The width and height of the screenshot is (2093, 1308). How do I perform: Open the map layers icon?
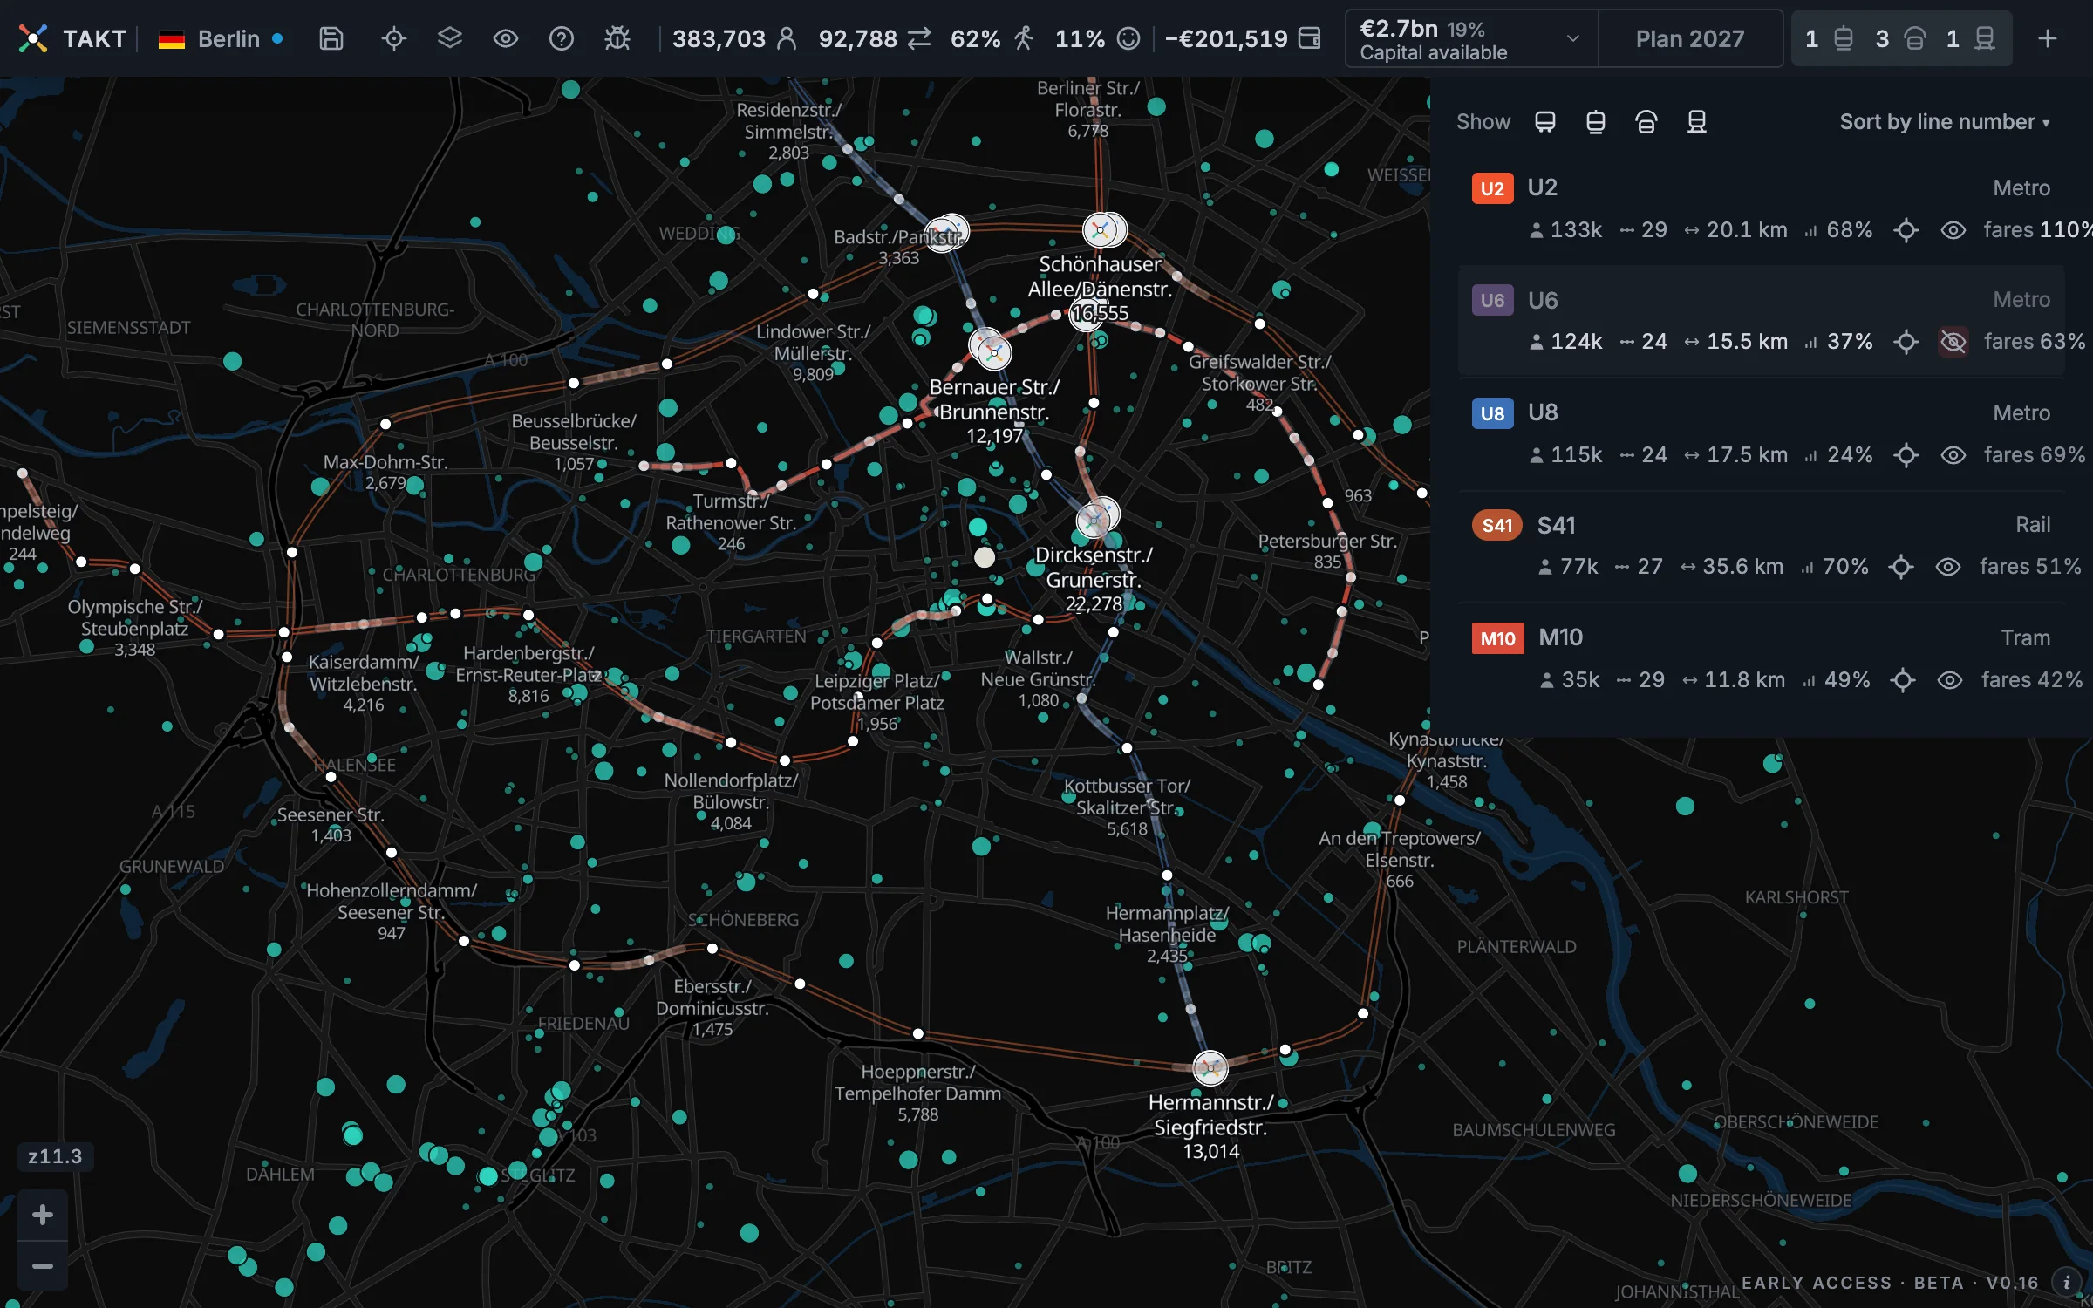pyautogui.click(x=450, y=38)
